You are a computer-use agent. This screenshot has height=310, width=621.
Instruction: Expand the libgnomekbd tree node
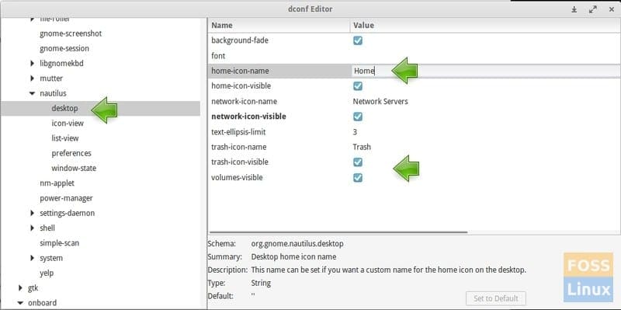(33, 63)
